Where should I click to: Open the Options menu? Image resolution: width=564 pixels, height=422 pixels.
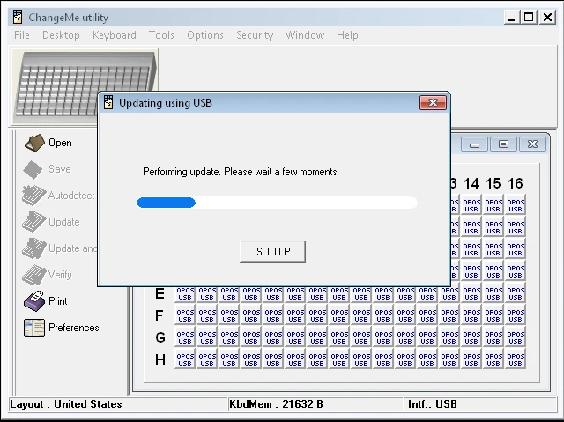(x=205, y=35)
